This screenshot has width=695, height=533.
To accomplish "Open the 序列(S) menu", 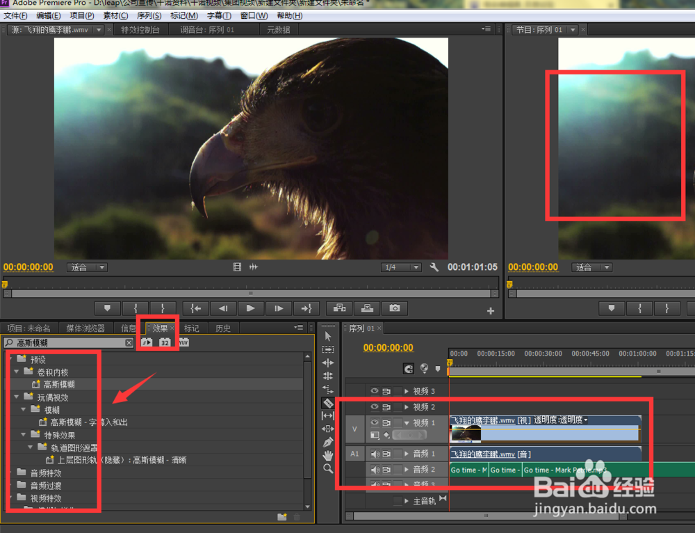I will point(149,15).
